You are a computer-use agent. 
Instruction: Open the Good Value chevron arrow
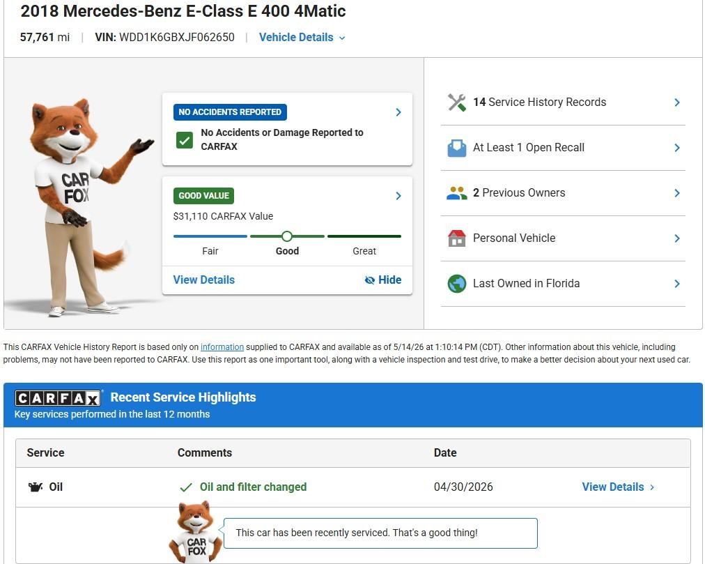[398, 196]
